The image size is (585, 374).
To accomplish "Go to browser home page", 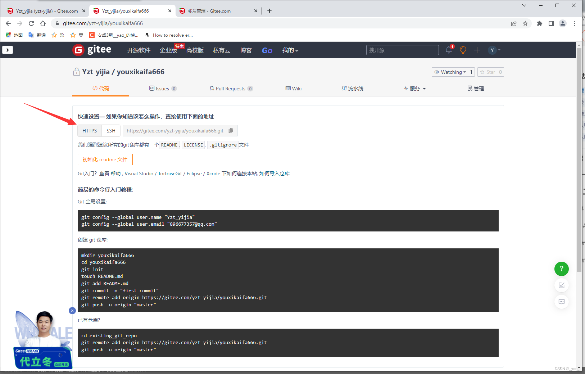I will [43, 23].
